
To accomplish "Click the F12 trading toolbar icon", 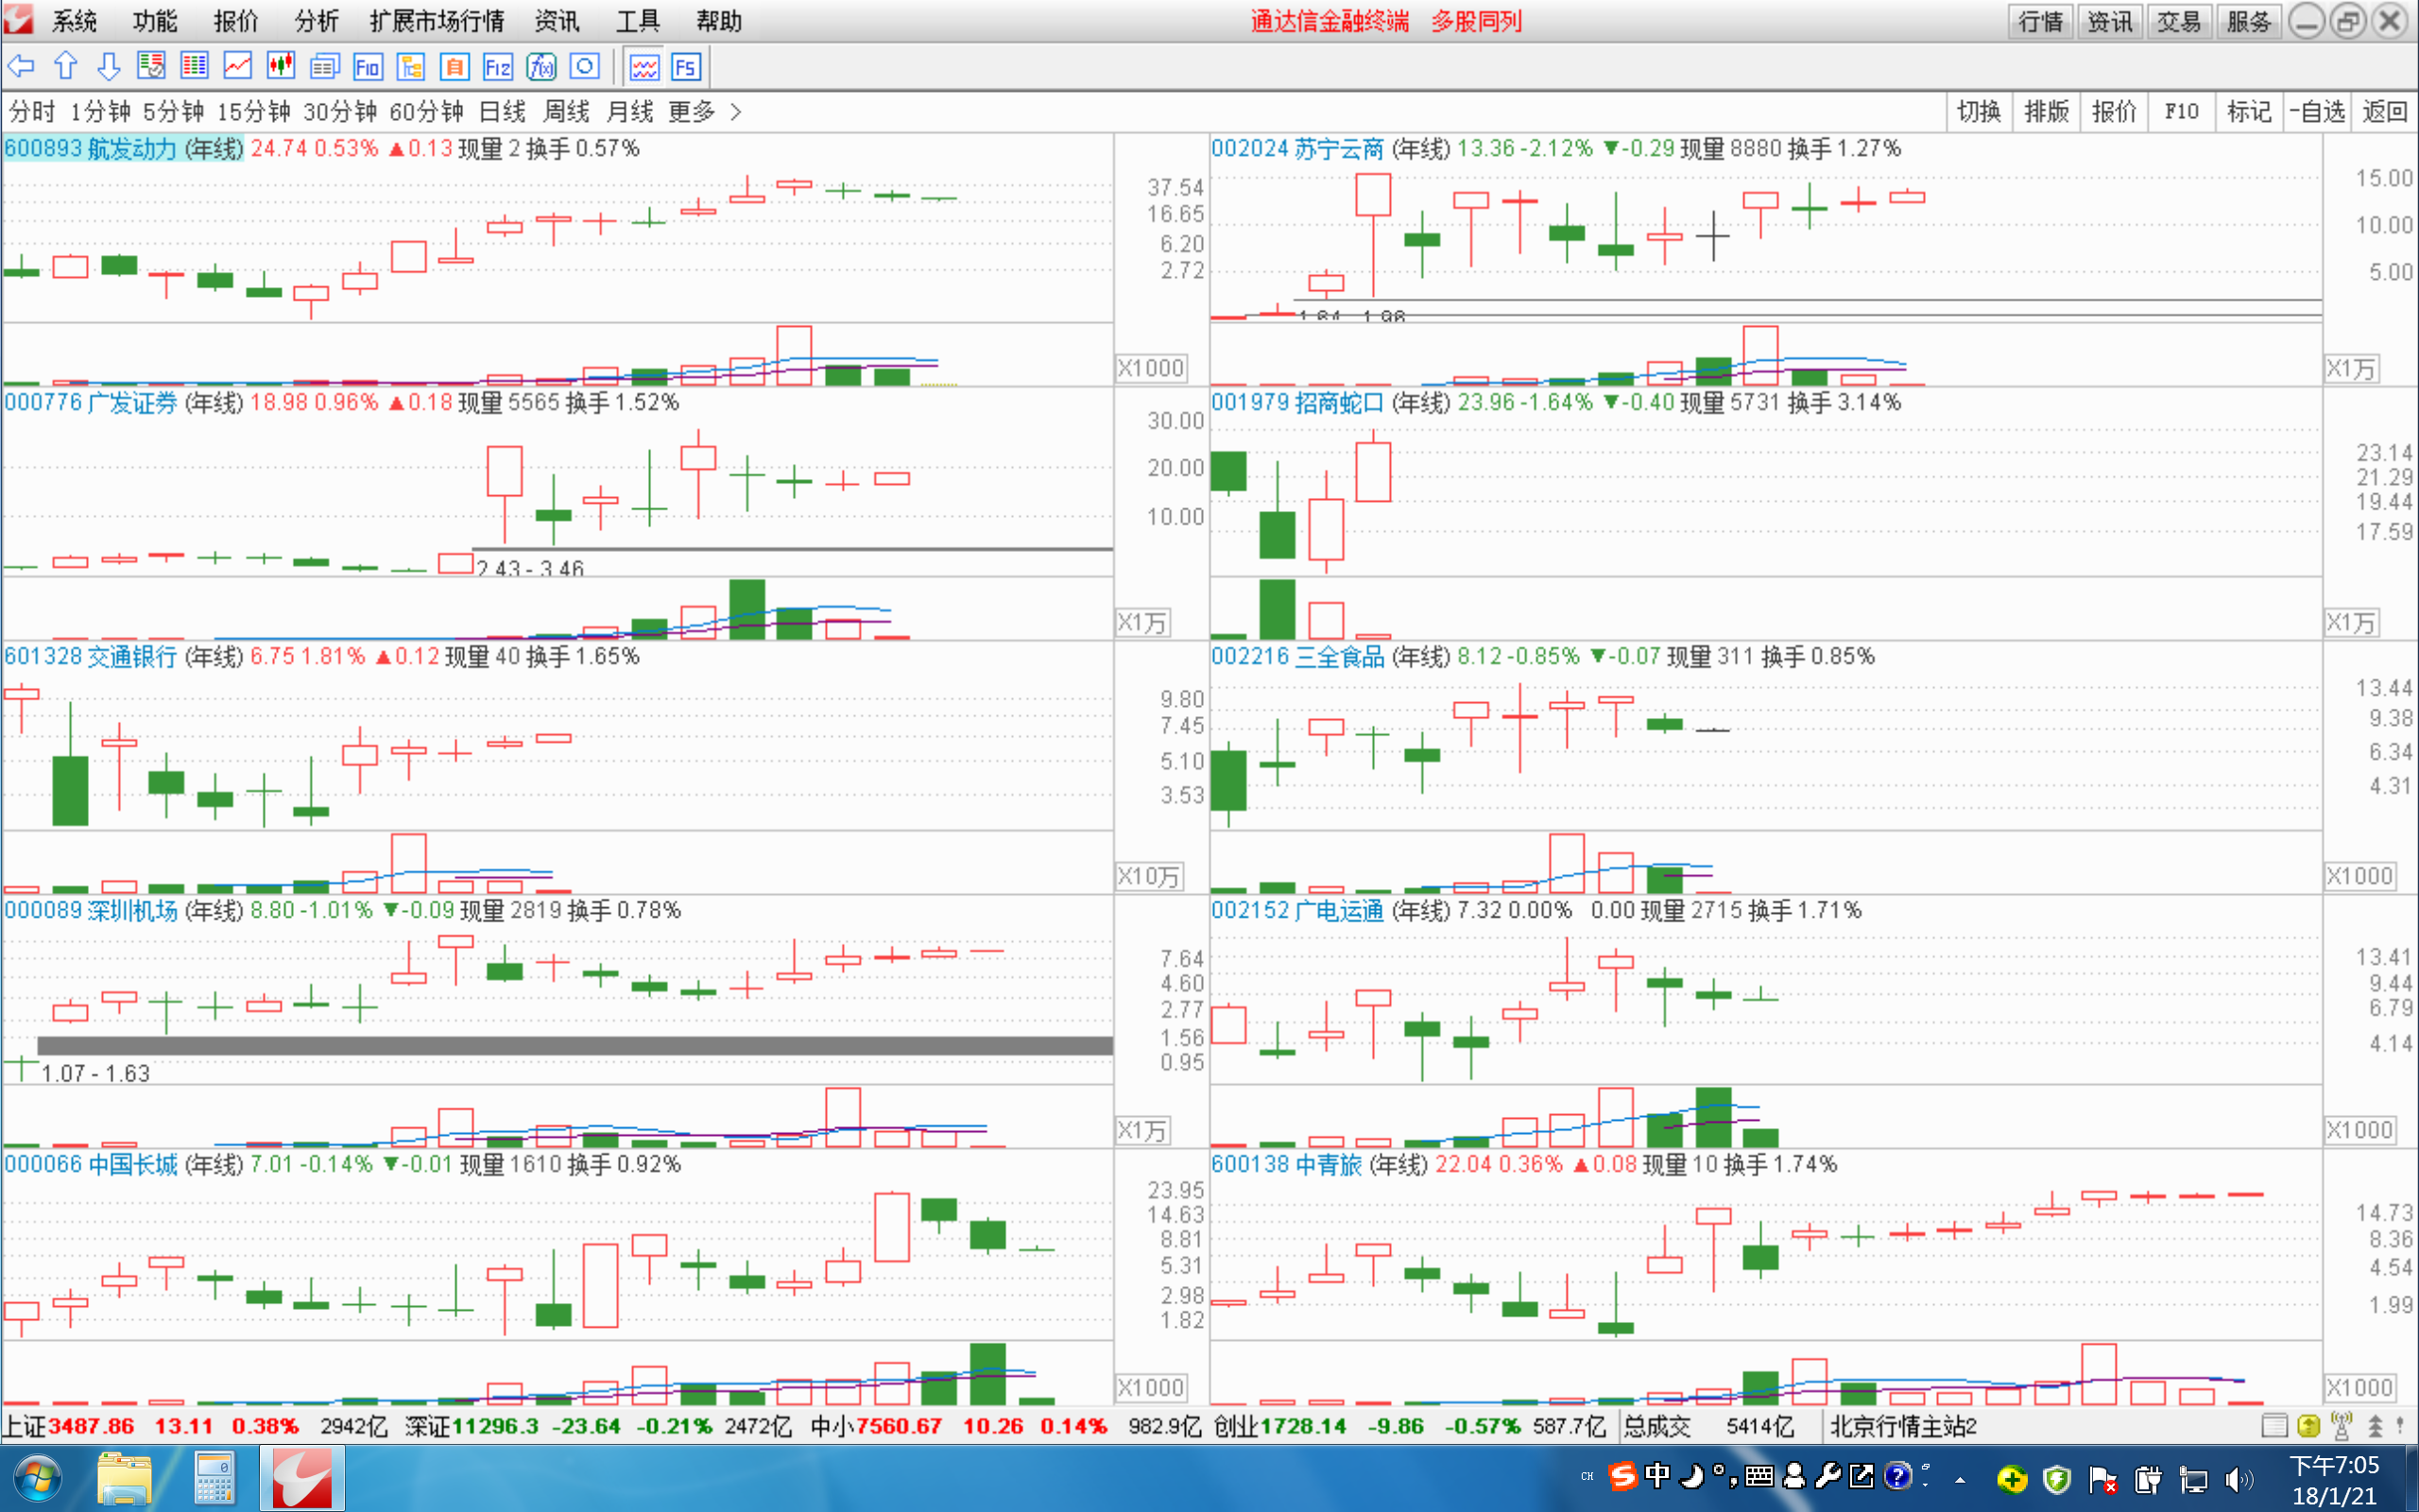I will tap(497, 67).
